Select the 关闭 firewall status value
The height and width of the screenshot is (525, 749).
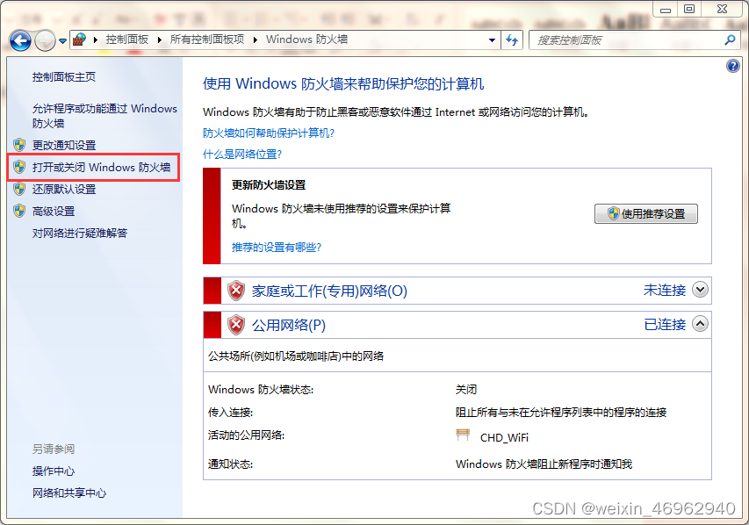tap(466, 390)
